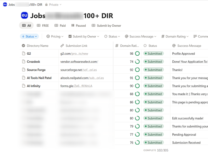The height and width of the screenshot is (155, 208).
Task: Follow the aitools.neilpatel.com link
Action: pos(82,78)
